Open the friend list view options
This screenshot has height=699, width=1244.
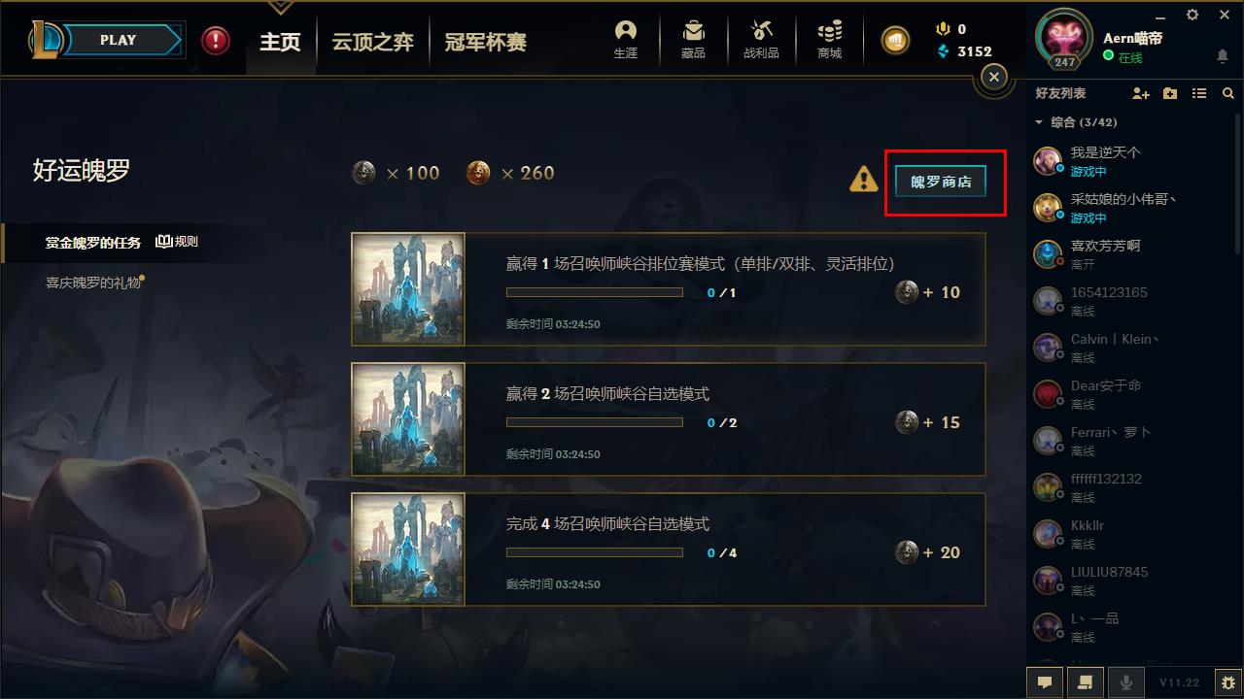click(x=1199, y=93)
